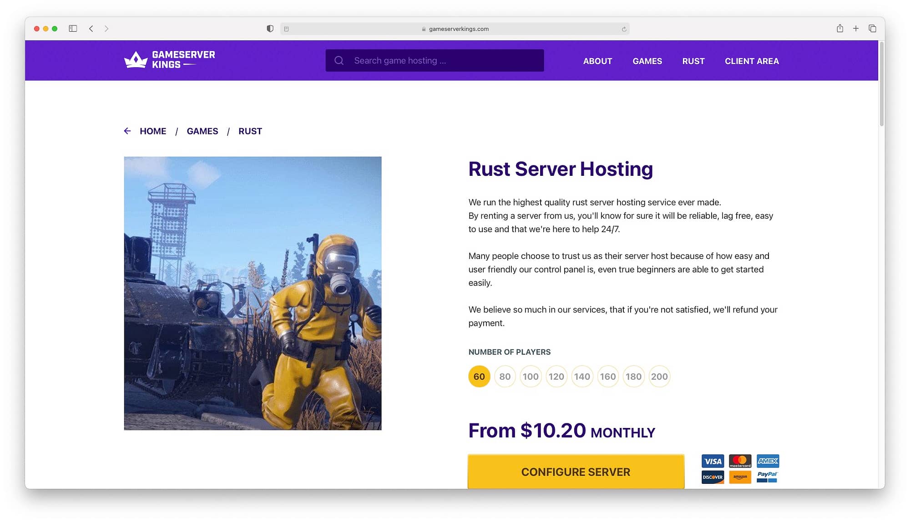Image resolution: width=910 pixels, height=522 pixels.
Task: Click the browser tab switcher icon
Action: click(873, 28)
